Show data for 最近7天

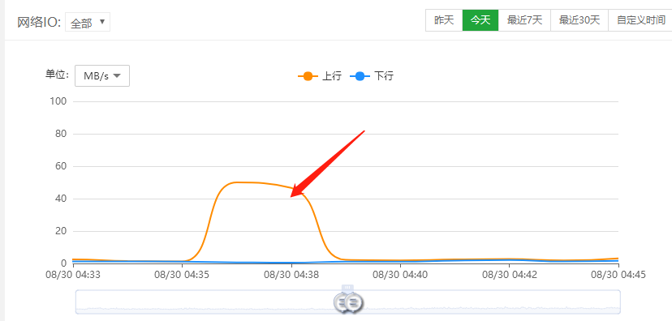(524, 20)
